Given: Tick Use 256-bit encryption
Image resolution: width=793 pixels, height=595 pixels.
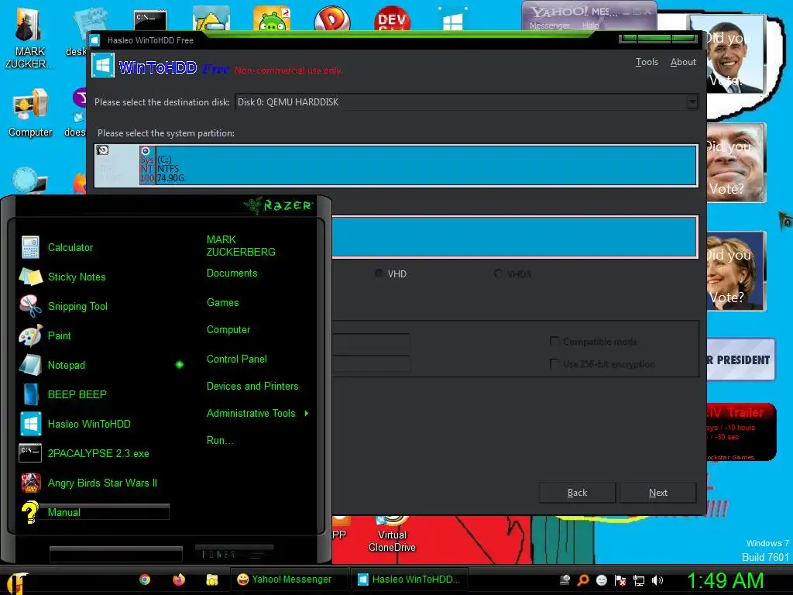Looking at the screenshot, I should [x=554, y=364].
